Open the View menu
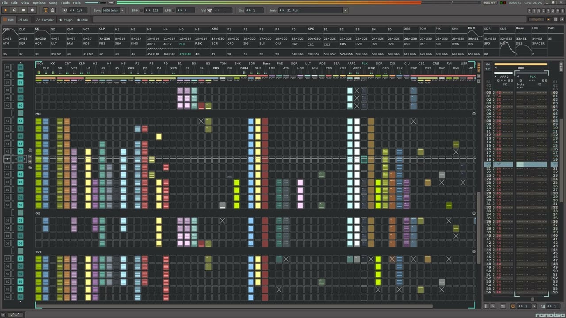 pos(25,3)
